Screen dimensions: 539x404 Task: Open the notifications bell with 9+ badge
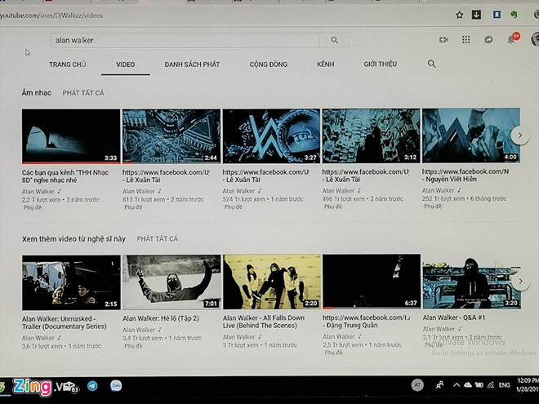pyautogui.click(x=513, y=38)
